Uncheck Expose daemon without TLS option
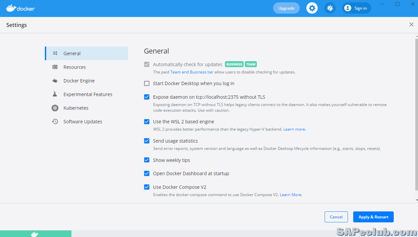 [147, 97]
